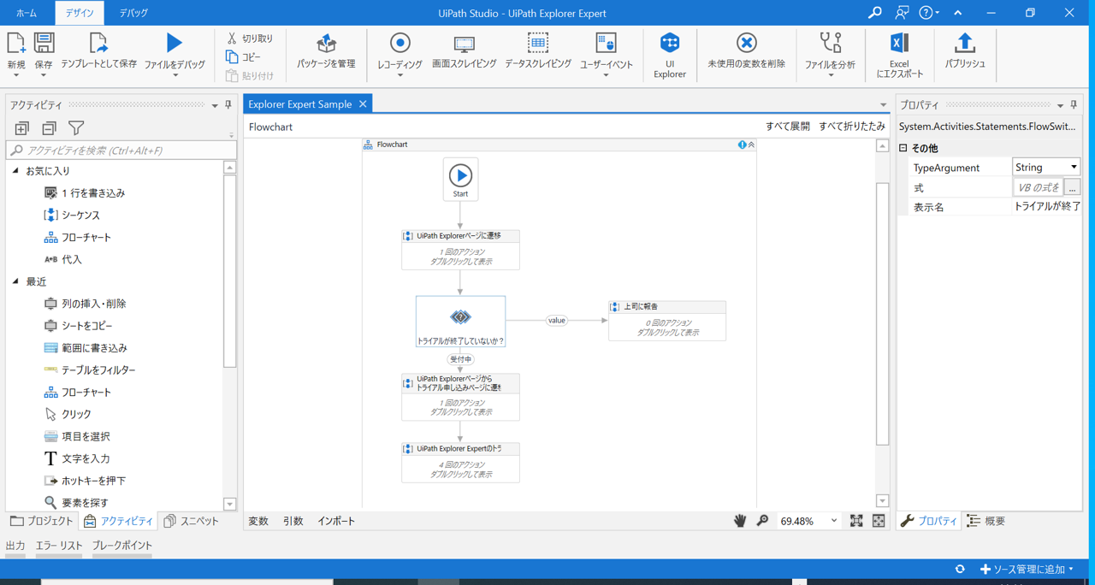The width and height of the screenshot is (1095, 585).
Task: Open the ホーム tab
Action: tap(27, 13)
